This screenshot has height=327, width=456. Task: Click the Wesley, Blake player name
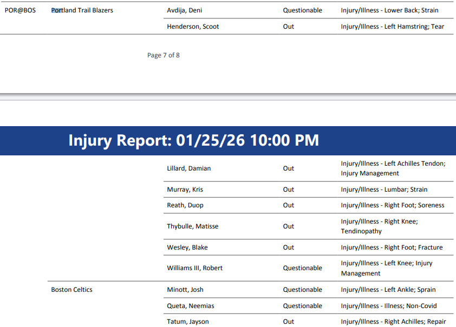pos(187,247)
